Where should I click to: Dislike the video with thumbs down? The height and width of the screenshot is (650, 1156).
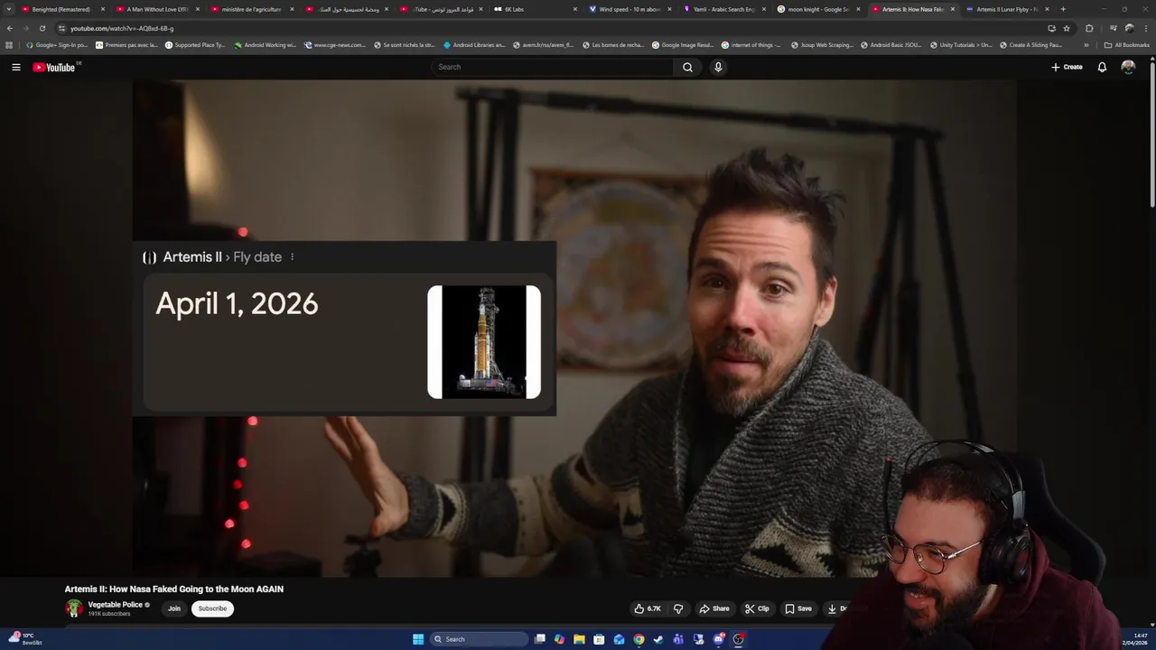click(x=678, y=608)
